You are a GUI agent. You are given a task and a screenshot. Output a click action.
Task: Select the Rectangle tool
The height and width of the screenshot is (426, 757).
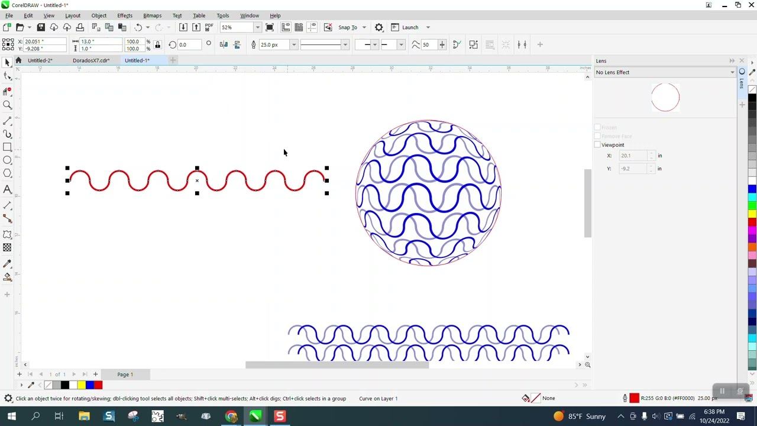7,147
